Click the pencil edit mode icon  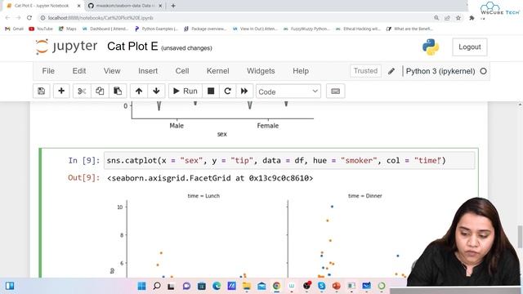click(x=391, y=71)
